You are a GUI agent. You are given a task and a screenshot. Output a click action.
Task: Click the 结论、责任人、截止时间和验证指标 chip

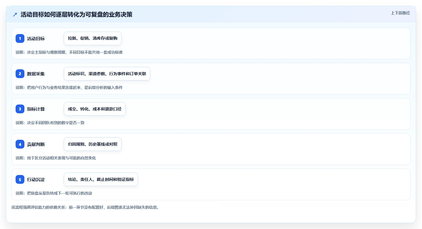point(101,179)
